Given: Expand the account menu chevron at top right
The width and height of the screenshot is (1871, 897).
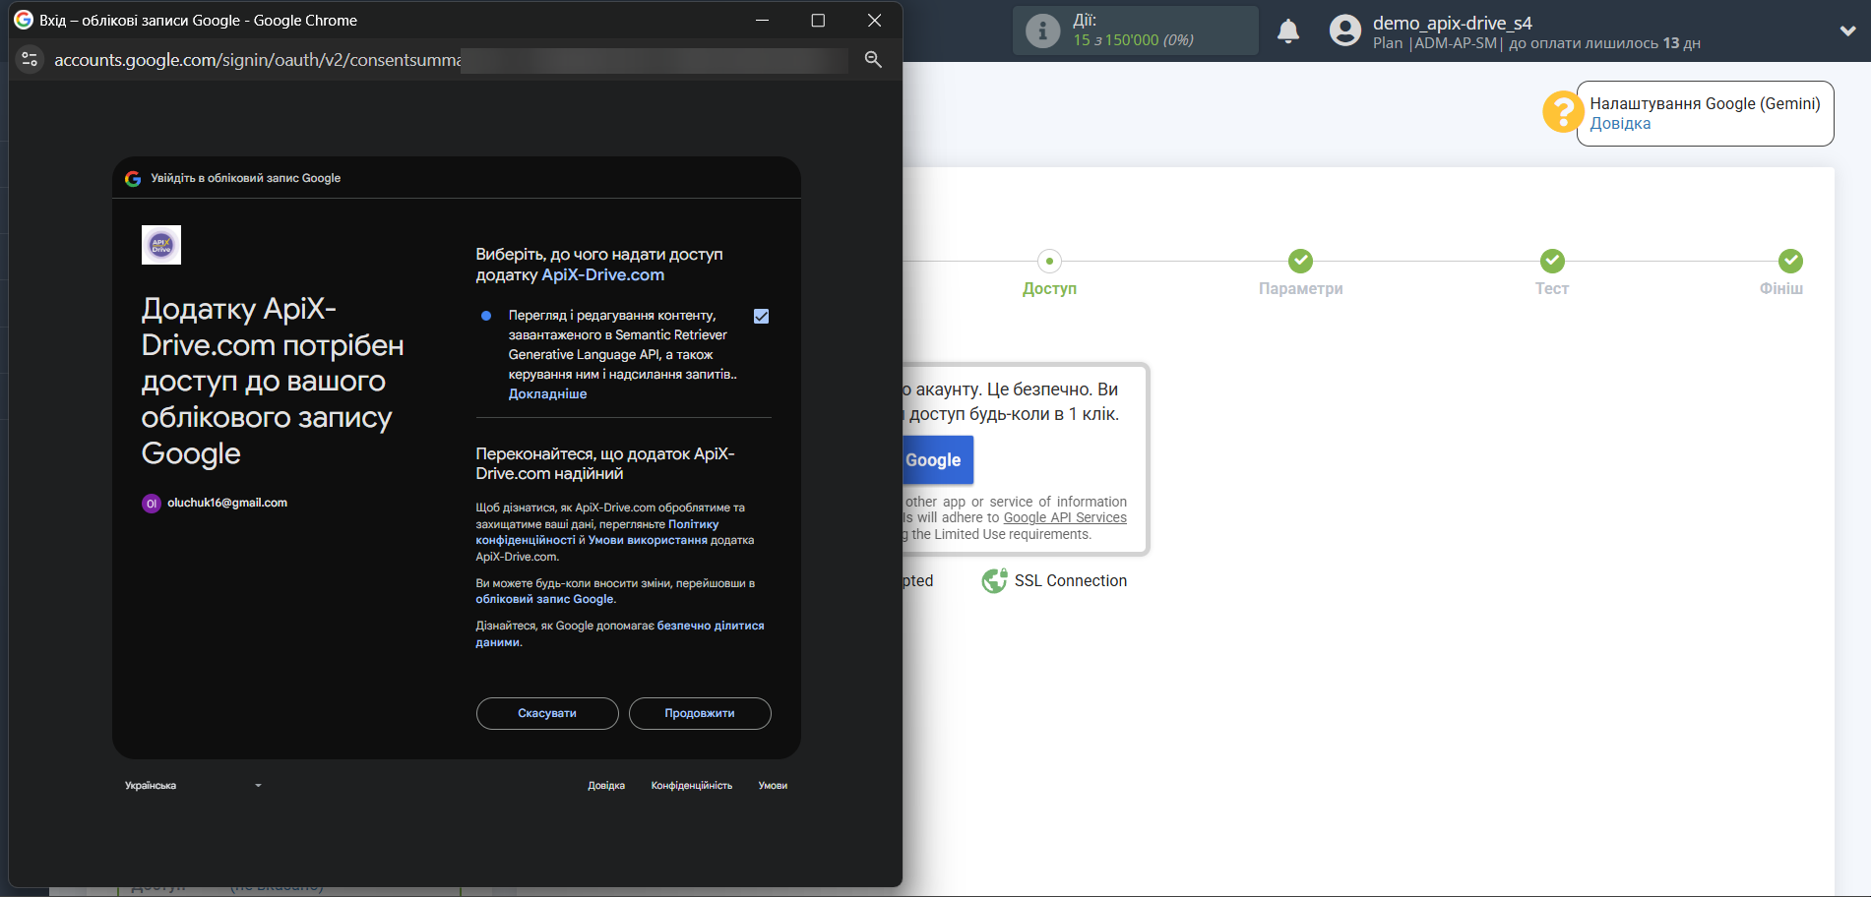Looking at the screenshot, I should pyautogui.click(x=1847, y=30).
